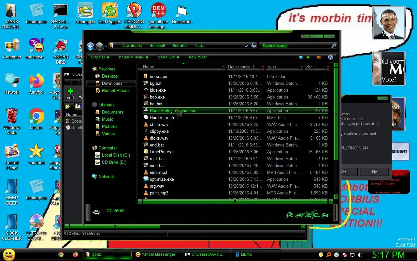This screenshot has height=261, width=417.
Task: Open Date modified column filter arrow
Action: coord(263,67)
